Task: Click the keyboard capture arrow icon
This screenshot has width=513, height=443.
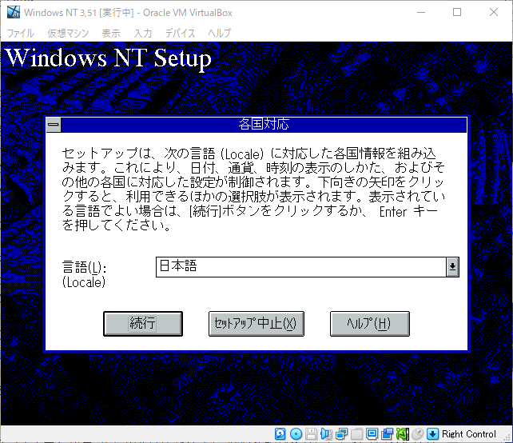Action: point(432,434)
